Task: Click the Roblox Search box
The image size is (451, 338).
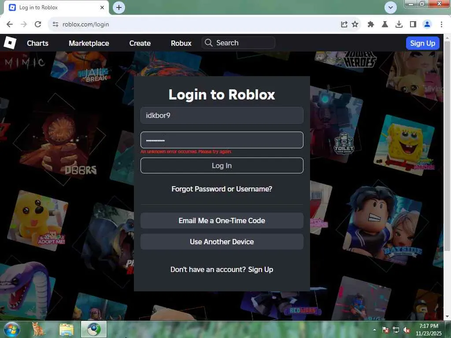Action: [x=238, y=43]
